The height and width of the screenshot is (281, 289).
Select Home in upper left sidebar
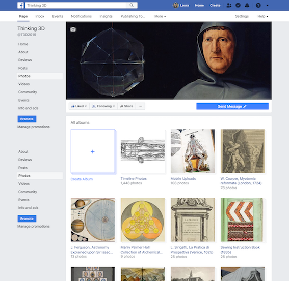click(x=23, y=44)
